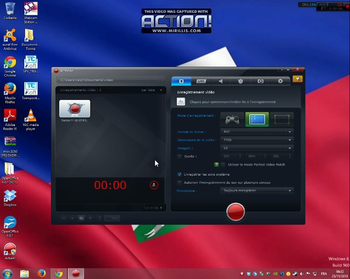
Task: Click the YouTube upload button
Action: coord(112,218)
